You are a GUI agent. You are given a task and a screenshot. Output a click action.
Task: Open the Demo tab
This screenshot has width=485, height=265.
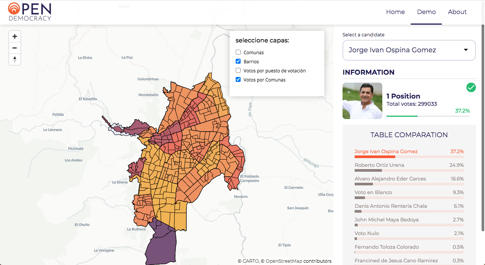[426, 12]
